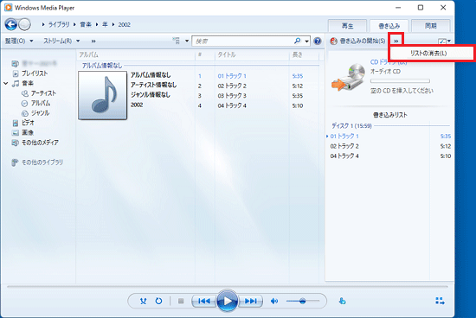Show more commands chevron beside ストリーム

[x=93, y=41]
